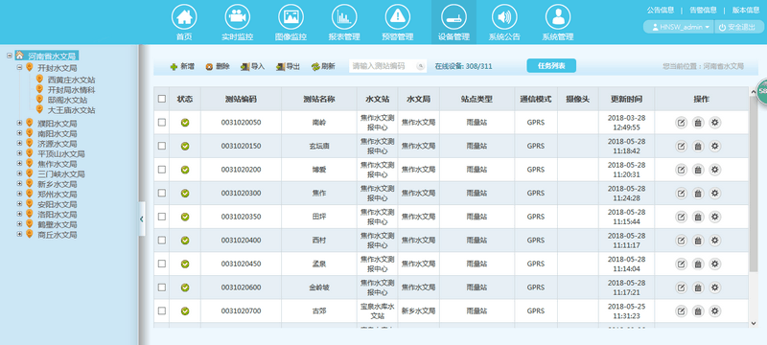Select 西黄庄水文站 in the tree
The image size is (767, 345).
(71, 80)
